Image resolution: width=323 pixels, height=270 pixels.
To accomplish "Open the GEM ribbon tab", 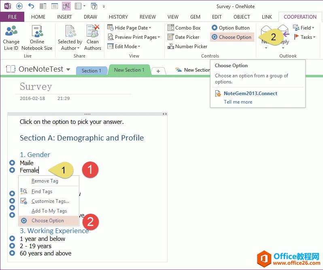I will 195,17.
